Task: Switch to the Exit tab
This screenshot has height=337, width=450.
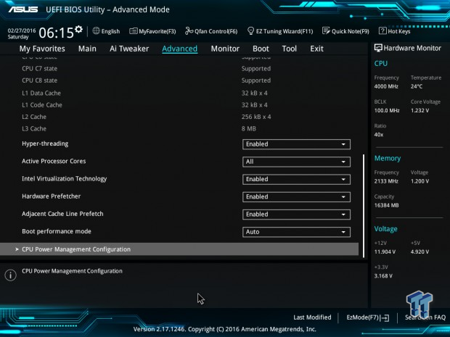Action: point(316,49)
